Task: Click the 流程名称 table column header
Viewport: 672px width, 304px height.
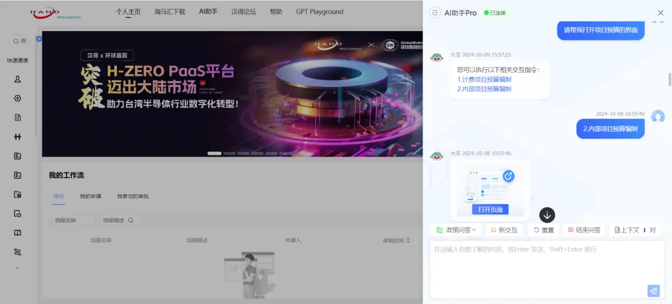Action: coord(101,241)
